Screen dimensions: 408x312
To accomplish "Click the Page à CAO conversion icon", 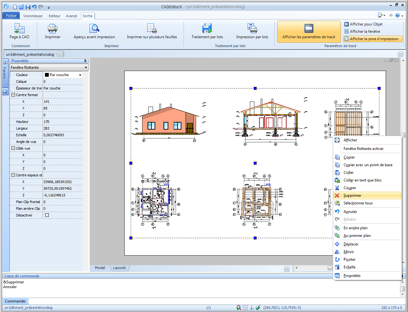I will click(x=19, y=29).
